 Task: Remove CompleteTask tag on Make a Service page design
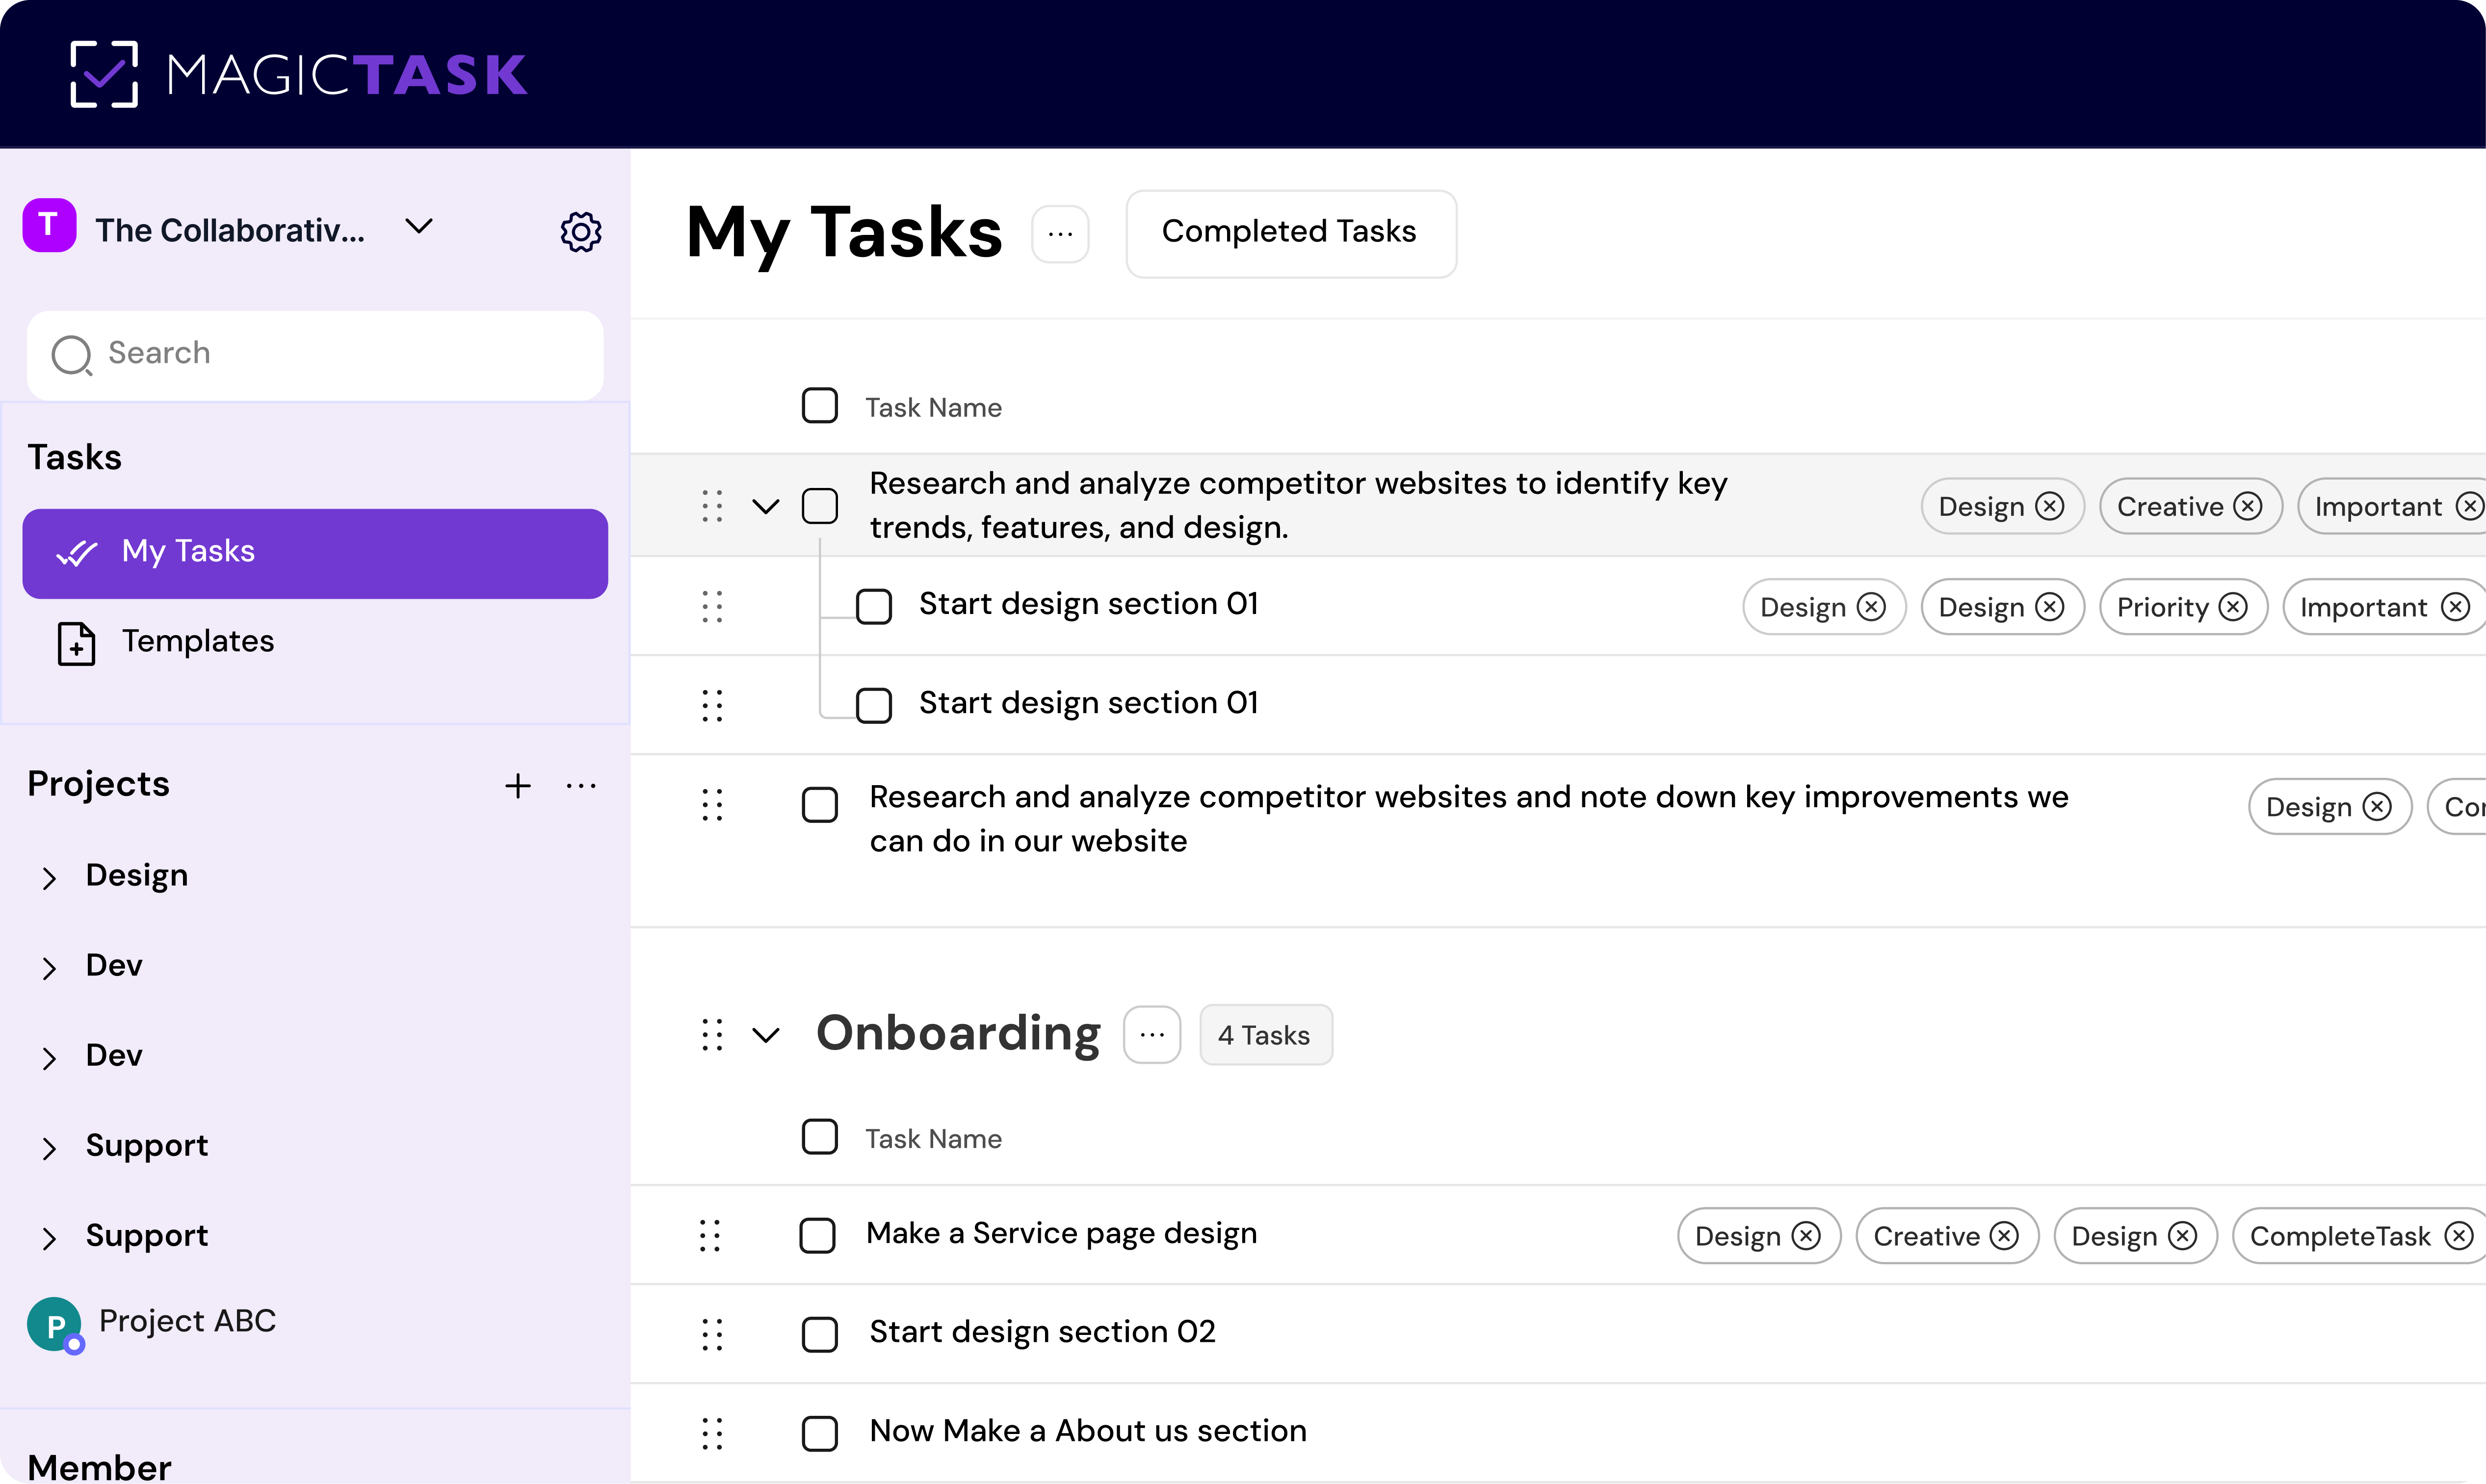coord(2458,1236)
